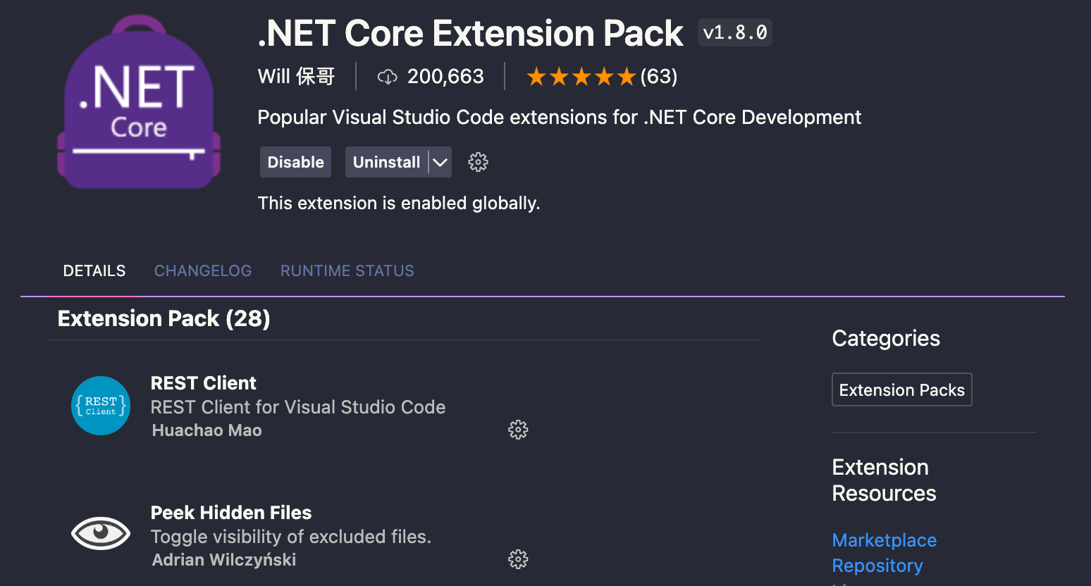This screenshot has height=586, width=1091.
Task: Click the v1.8.0 version badge
Action: [734, 32]
